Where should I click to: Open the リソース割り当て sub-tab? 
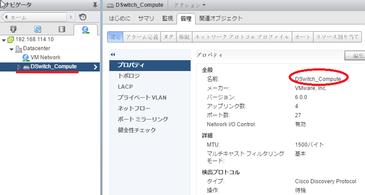(x=337, y=37)
